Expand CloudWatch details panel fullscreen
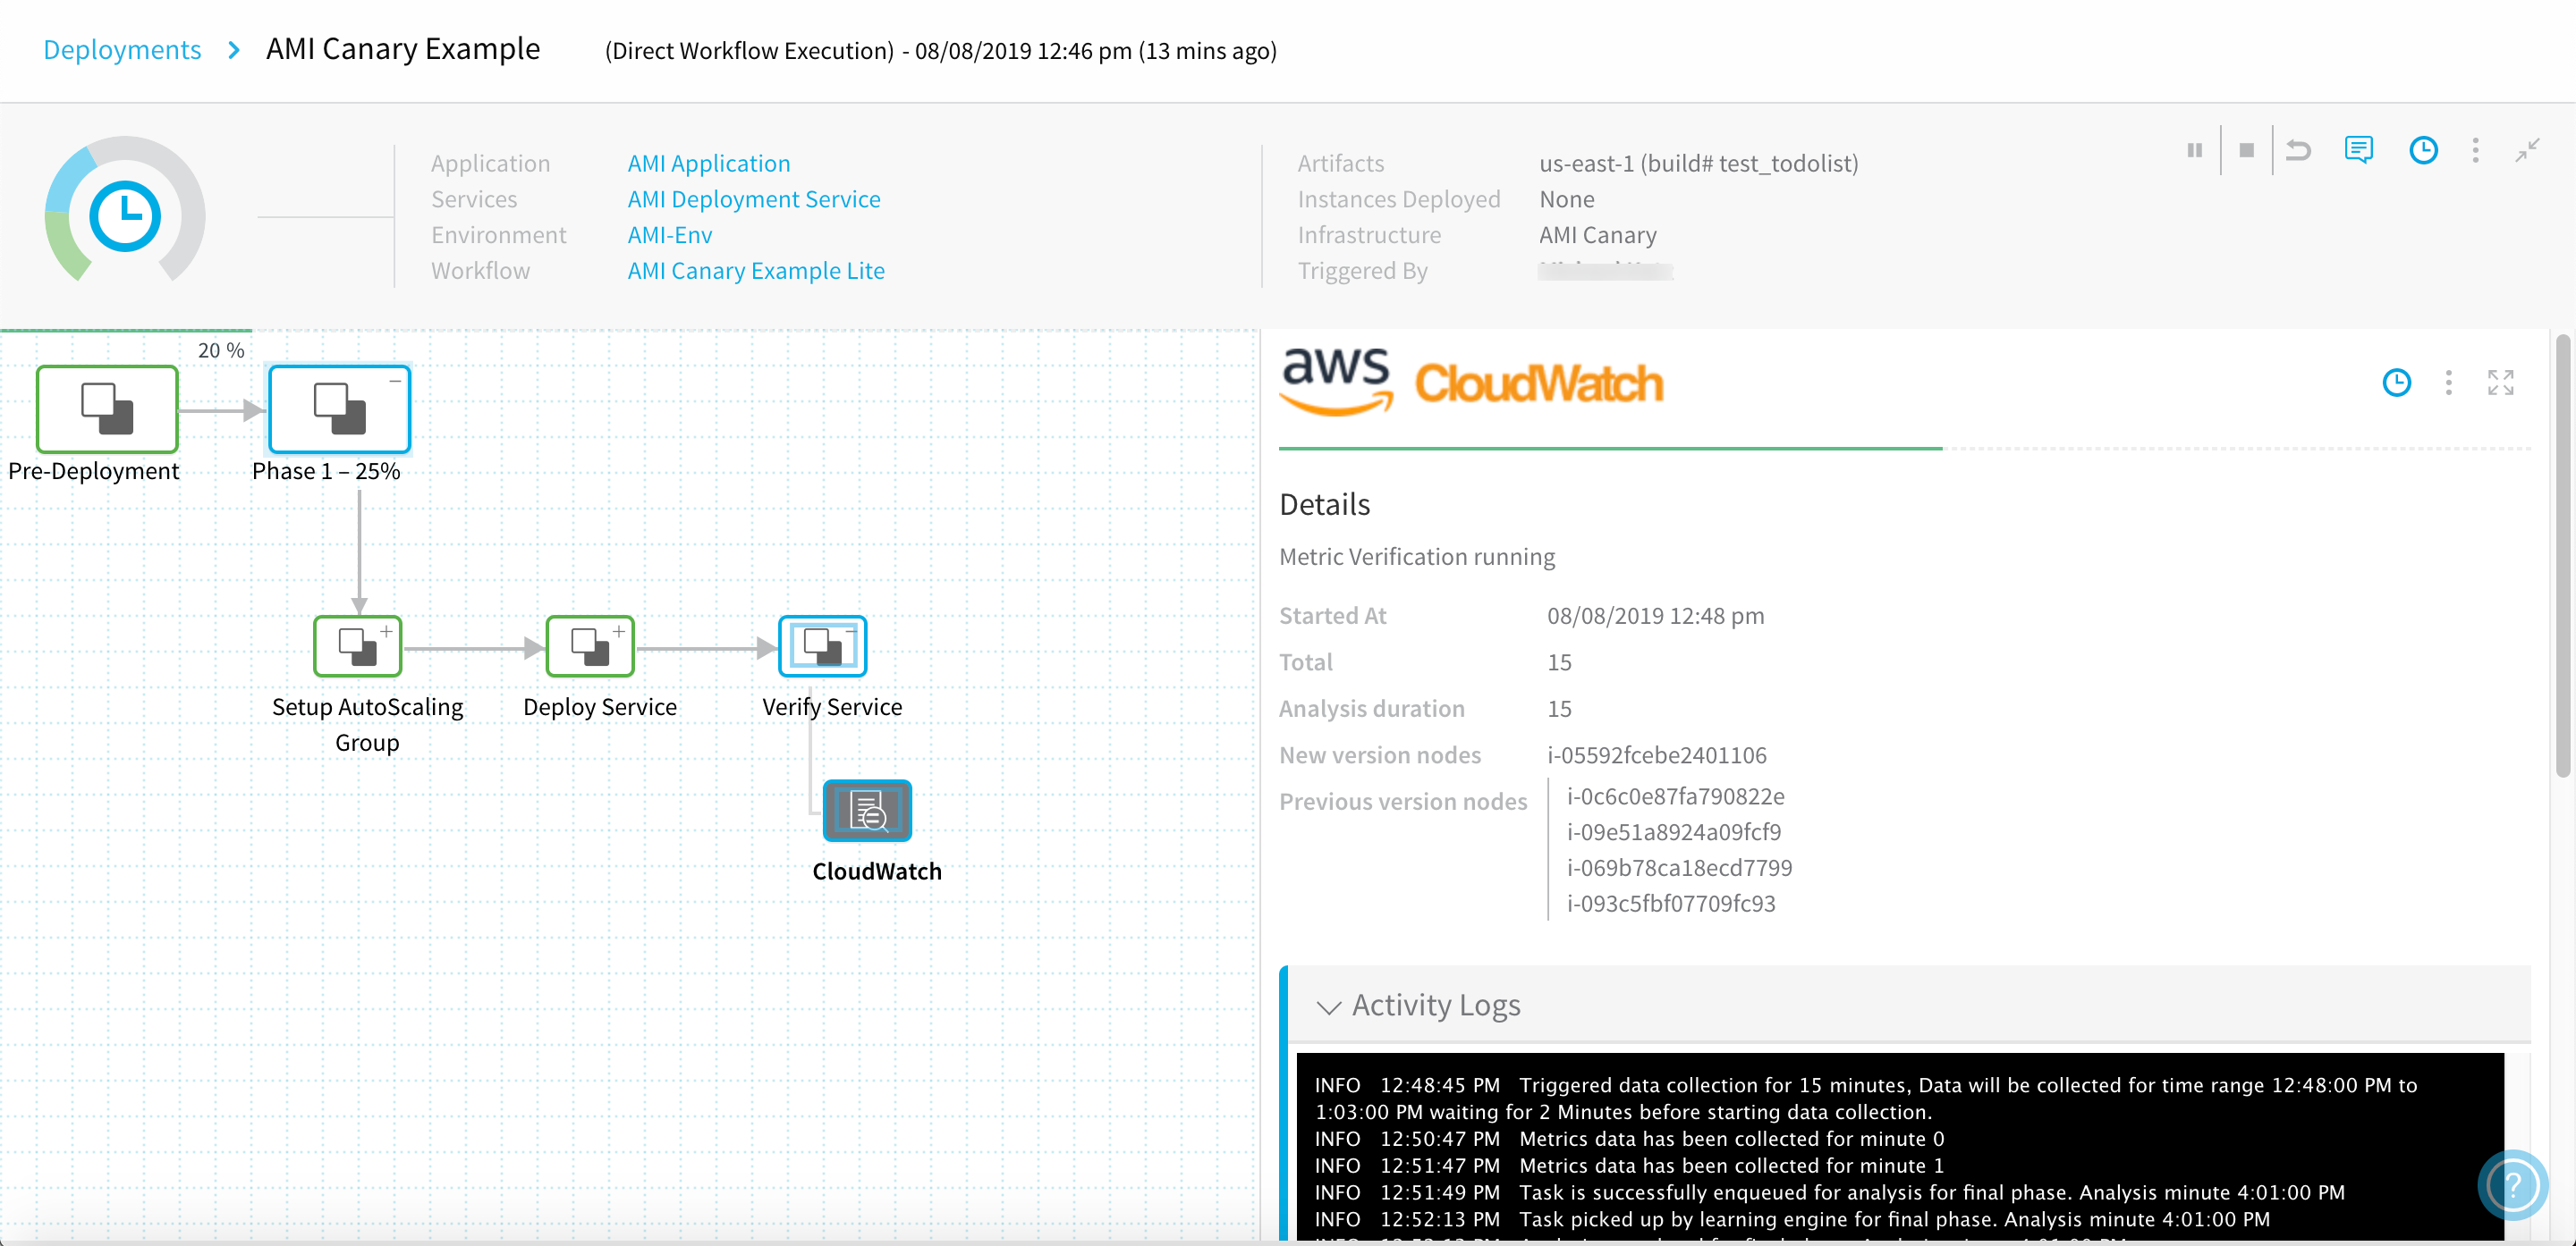2576x1246 pixels. click(x=2501, y=383)
